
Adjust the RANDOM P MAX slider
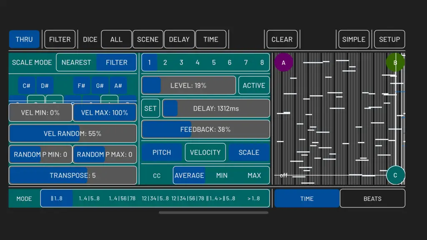[105, 154]
